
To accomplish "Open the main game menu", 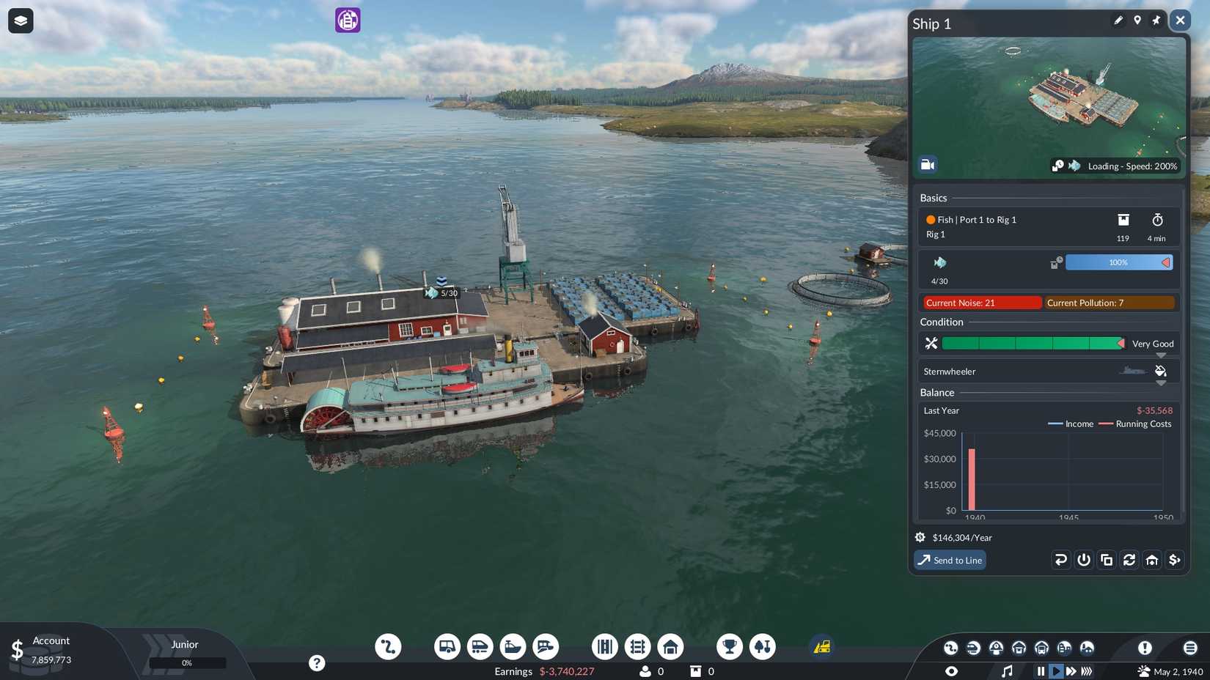I will [1190, 648].
